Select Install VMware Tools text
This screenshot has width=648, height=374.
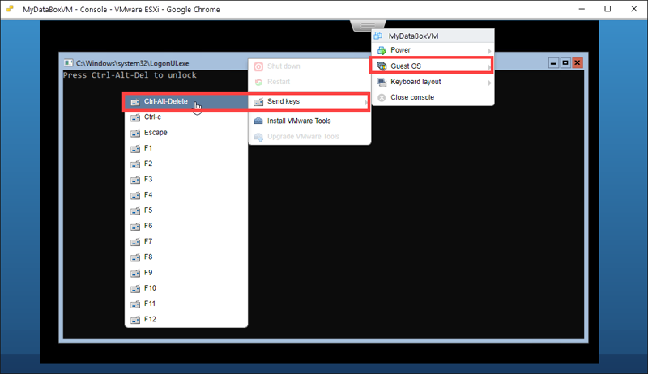pos(299,121)
